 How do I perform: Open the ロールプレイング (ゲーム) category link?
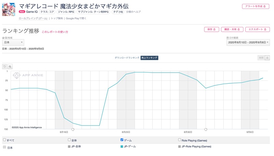pyautogui.click(x=33, y=19)
